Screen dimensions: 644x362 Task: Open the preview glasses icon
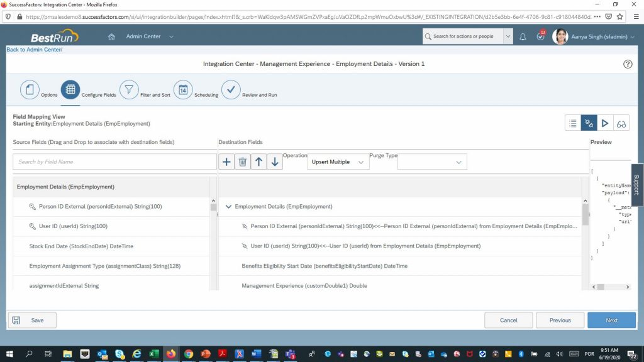click(621, 123)
